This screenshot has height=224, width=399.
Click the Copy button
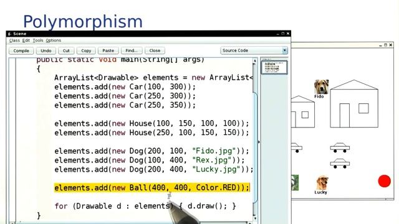[86, 50]
